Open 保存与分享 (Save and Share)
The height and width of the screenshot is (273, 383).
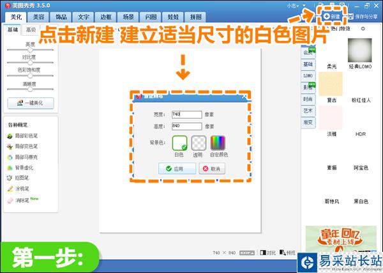[363, 17]
